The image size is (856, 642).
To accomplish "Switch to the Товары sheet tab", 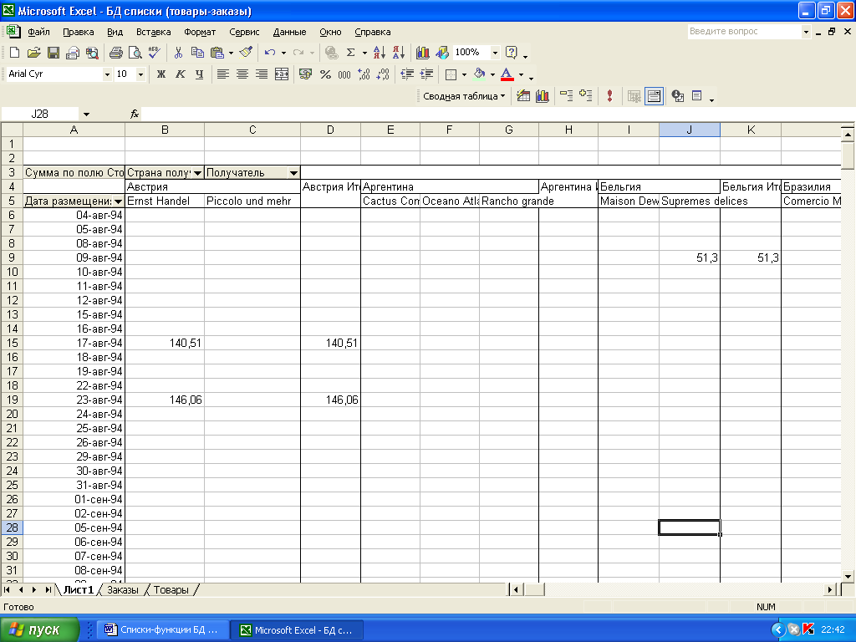I will click(171, 590).
